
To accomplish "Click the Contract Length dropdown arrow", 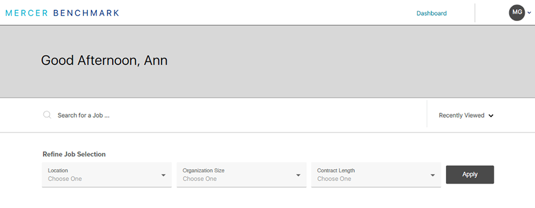I will (x=433, y=175).
